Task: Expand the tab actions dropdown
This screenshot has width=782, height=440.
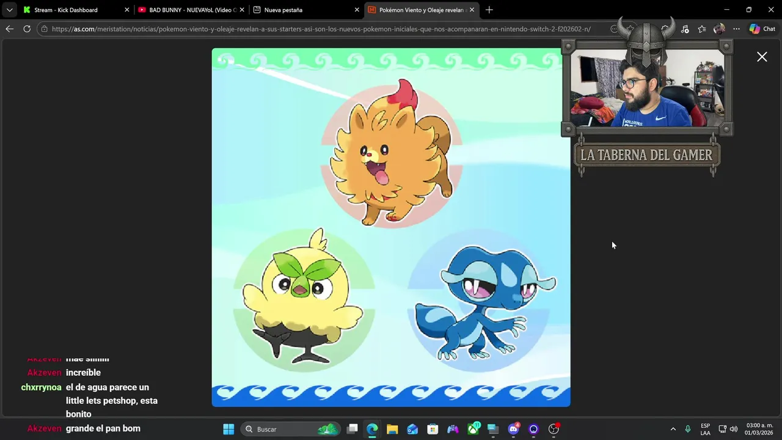Action: pyautogui.click(x=9, y=10)
